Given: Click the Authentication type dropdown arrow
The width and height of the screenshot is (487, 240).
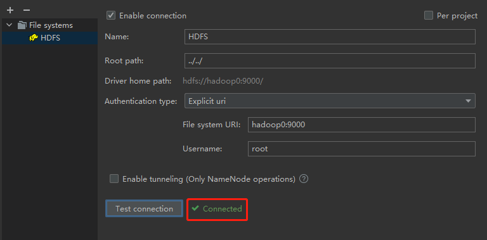Looking at the screenshot, I should click(x=468, y=101).
